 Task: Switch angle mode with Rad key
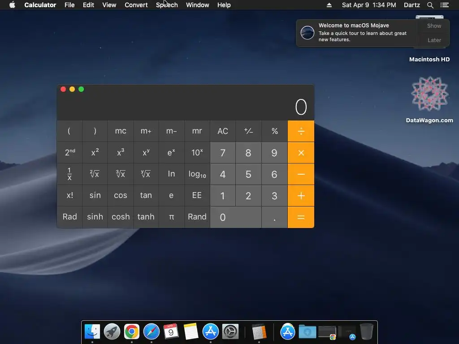pos(69,217)
